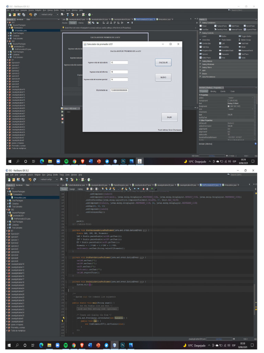Pick the Text Field component from Palette

tap(245, 43)
